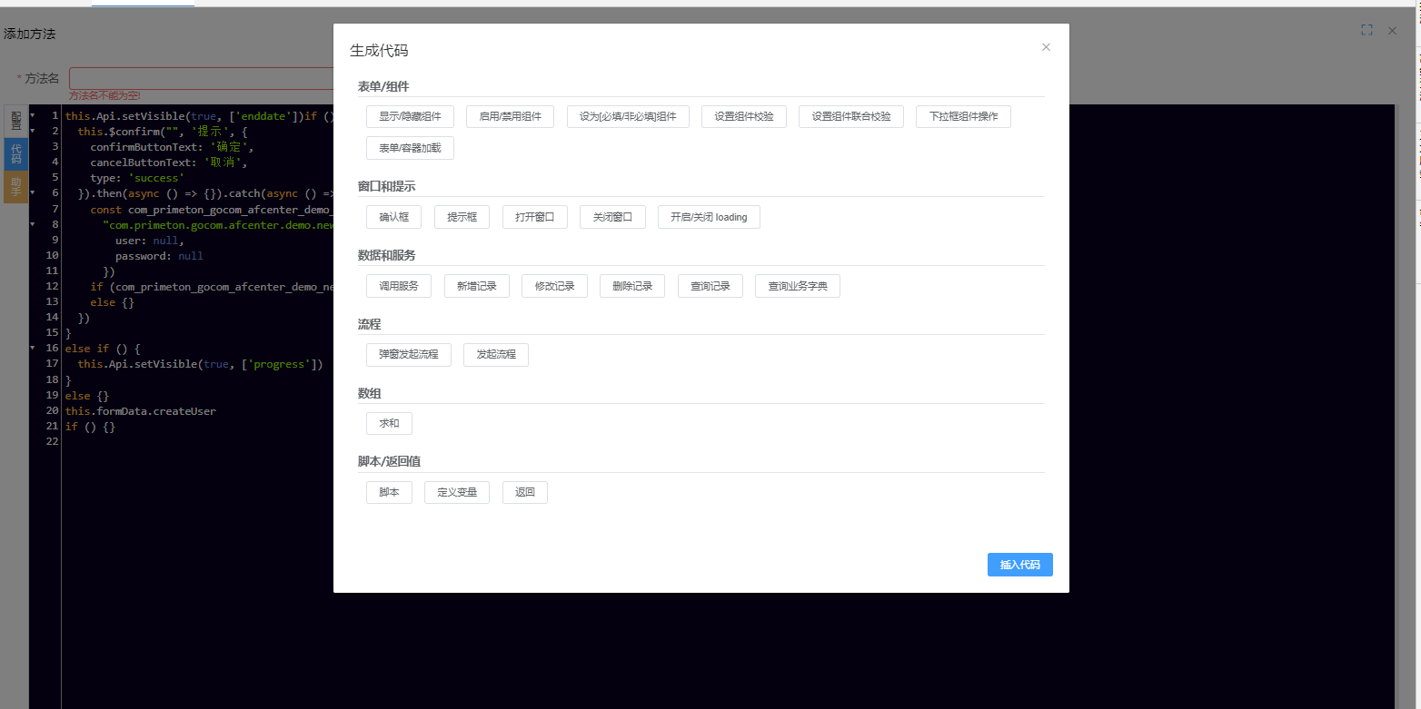Click the fullscreen icon of 添加方法 panel

pyautogui.click(x=1366, y=30)
